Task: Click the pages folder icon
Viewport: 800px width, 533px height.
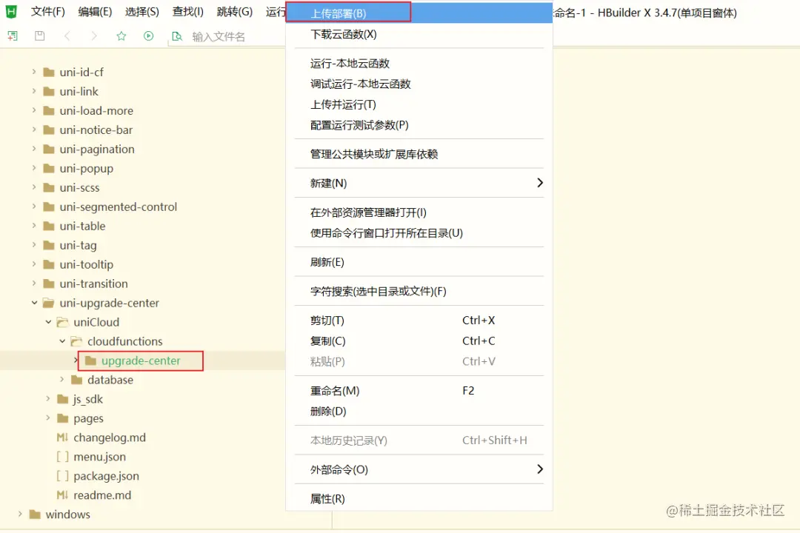Action: click(63, 418)
